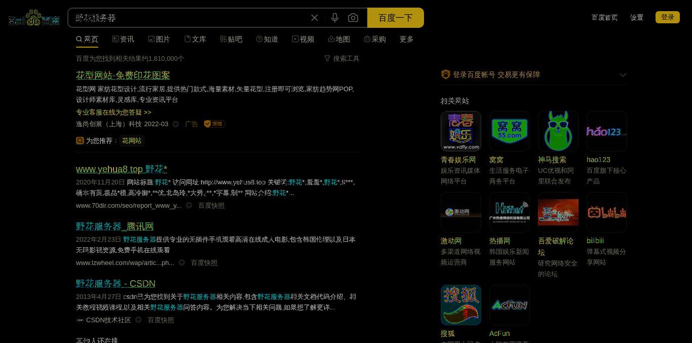This screenshot has width=692, height=343.
Task: Open hao123 logo thumbnail
Action: [607, 131]
